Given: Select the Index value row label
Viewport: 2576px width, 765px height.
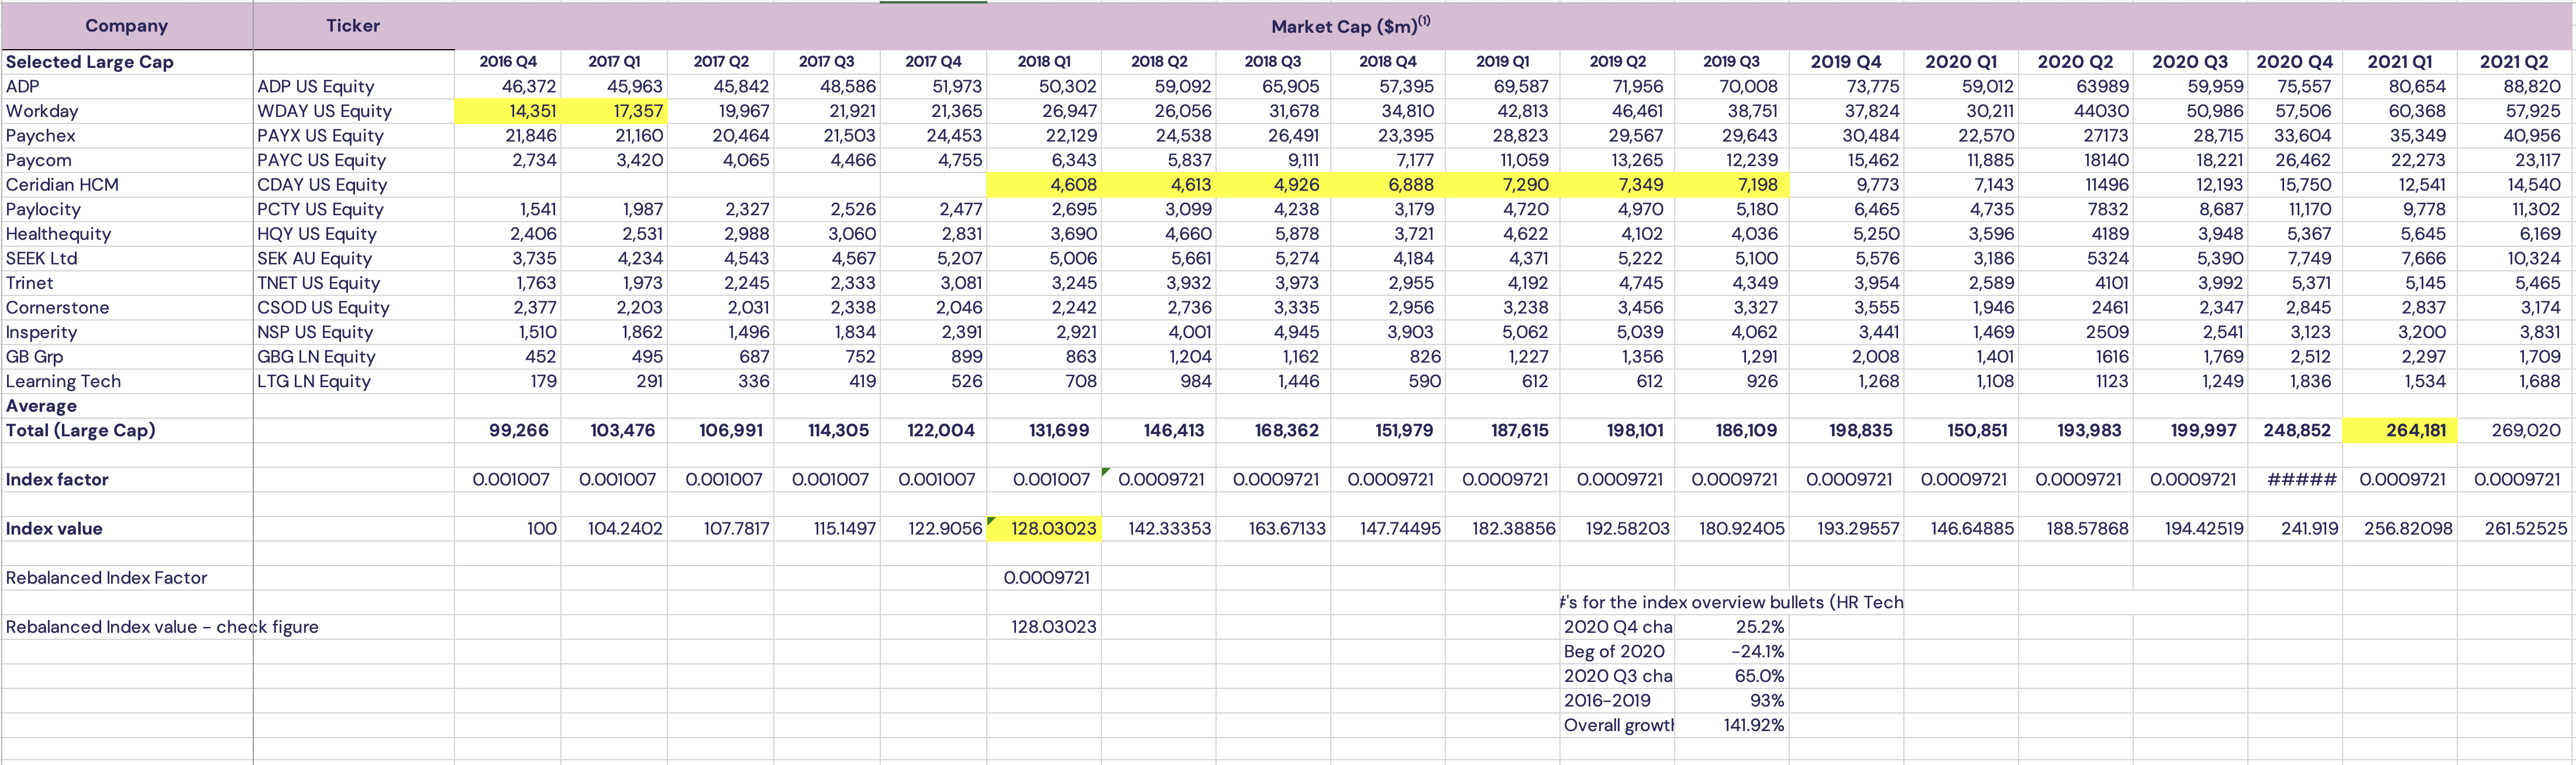Looking at the screenshot, I should [x=127, y=528].
